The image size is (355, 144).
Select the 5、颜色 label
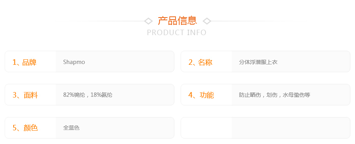click(x=25, y=128)
